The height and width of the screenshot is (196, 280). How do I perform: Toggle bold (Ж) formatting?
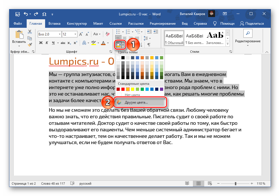(x=41, y=43)
